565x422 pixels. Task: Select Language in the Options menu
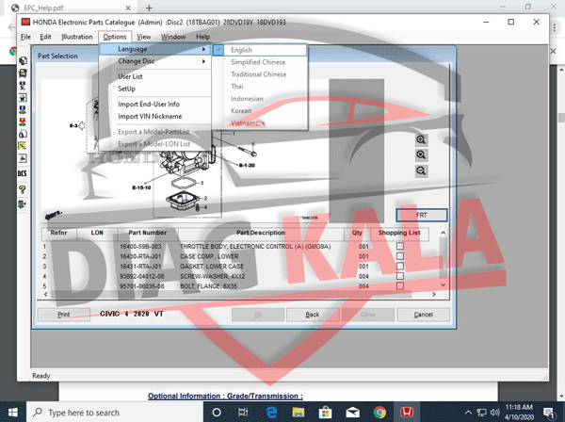pos(155,49)
